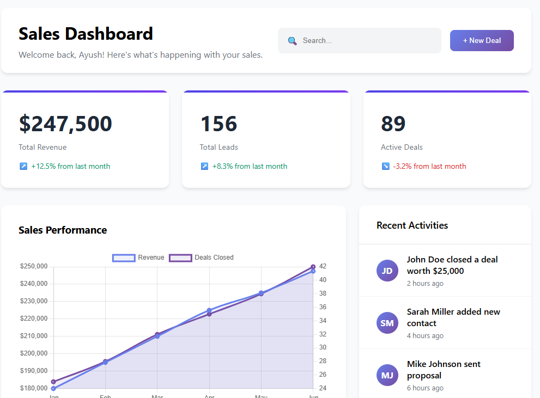Click the Jun data point on the chart

[x=313, y=271]
